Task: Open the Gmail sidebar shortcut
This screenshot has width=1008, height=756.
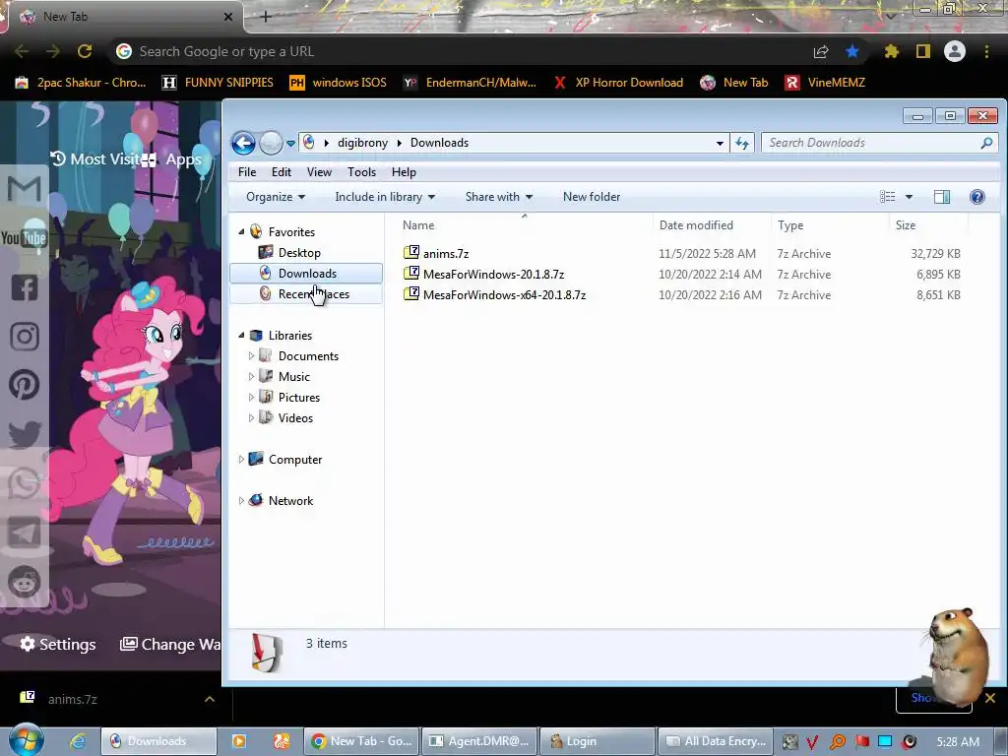Action: coord(25,189)
